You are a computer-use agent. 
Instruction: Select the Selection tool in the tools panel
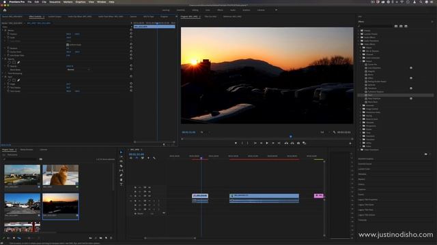point(121,152)
